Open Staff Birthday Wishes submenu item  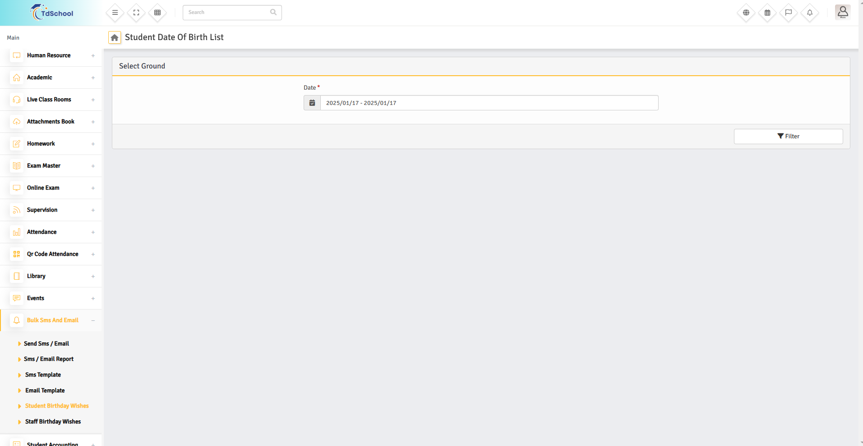53,422
